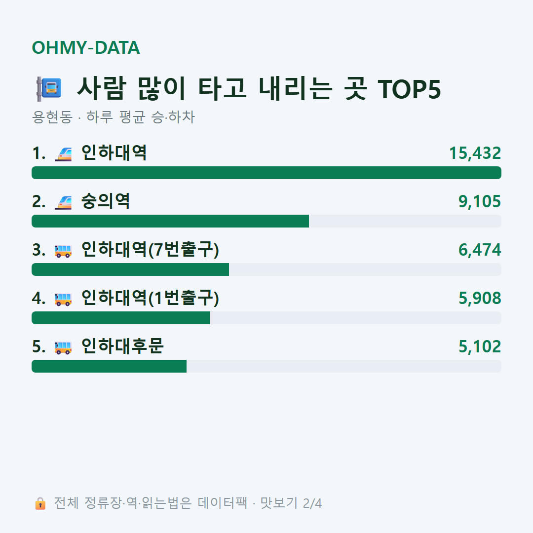The image size is (533, 533).
Task: Click the lock icon in the footer
Action: pyautogui.click(x=40, y=503)
